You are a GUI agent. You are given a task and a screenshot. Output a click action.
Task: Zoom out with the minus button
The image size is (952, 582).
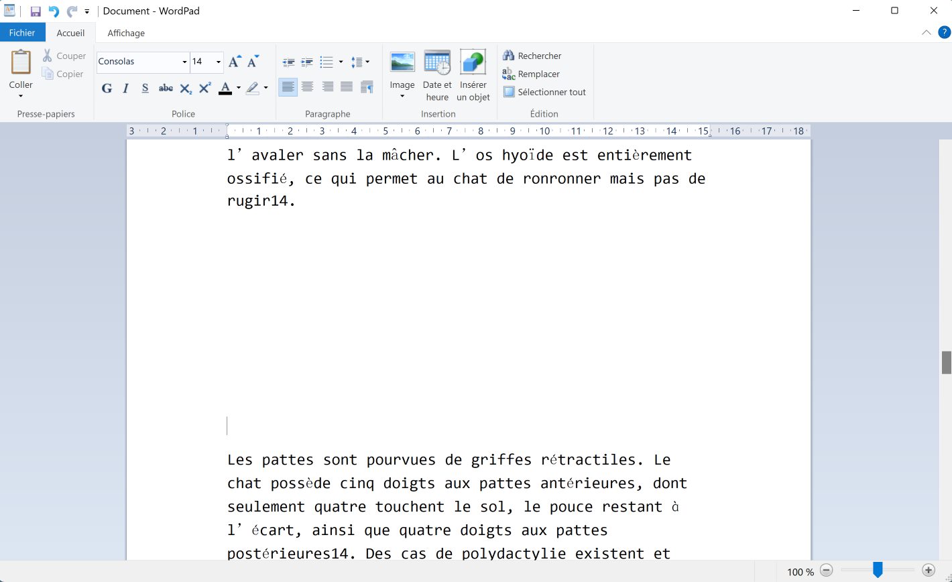click(827, 571)
